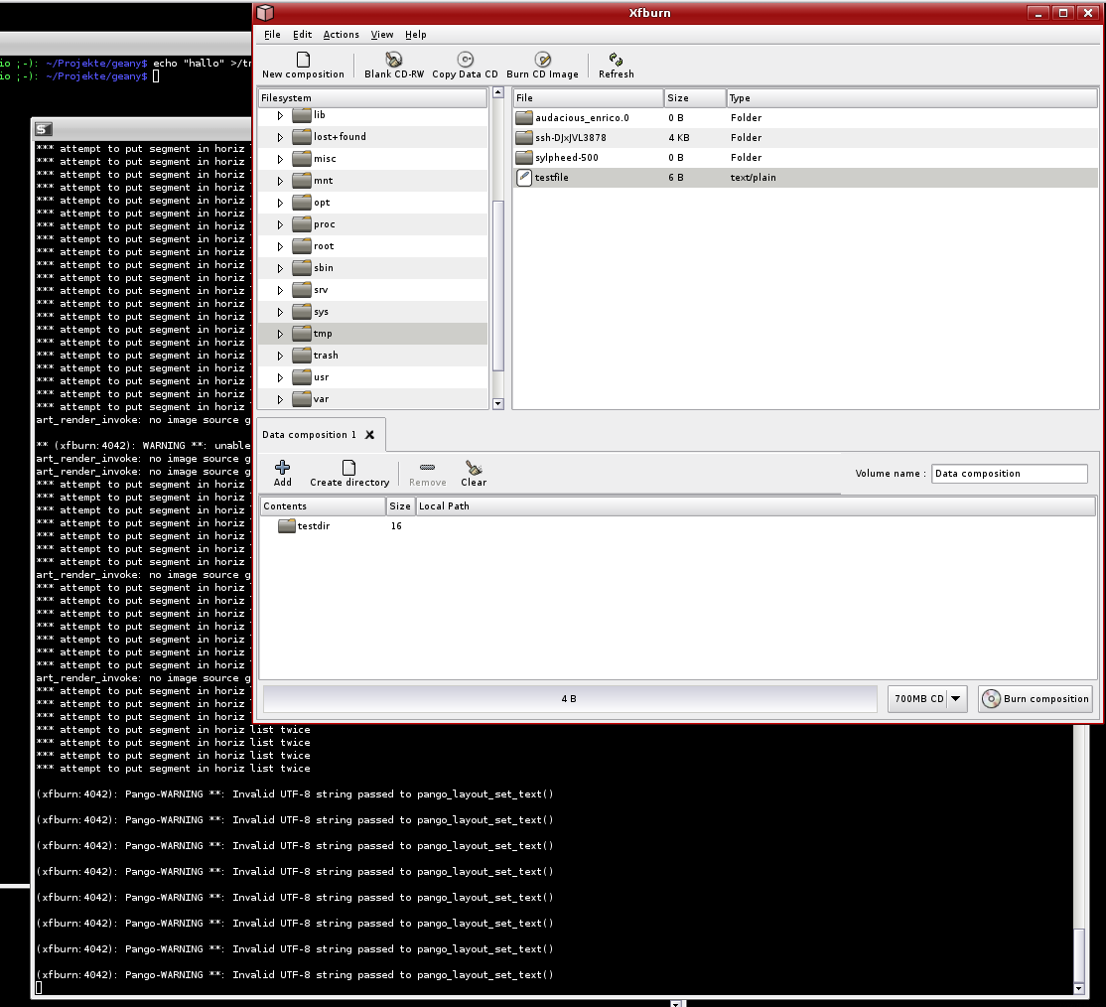
Task: Open the 700MB CD size dropdown
Action: tap(956, 699)
